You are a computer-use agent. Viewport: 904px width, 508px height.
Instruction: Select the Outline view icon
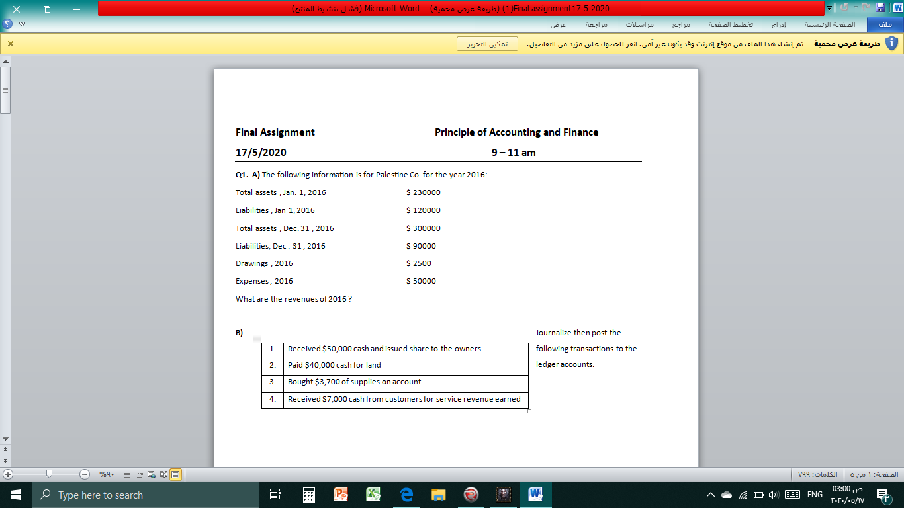click(x=140, y=474)
